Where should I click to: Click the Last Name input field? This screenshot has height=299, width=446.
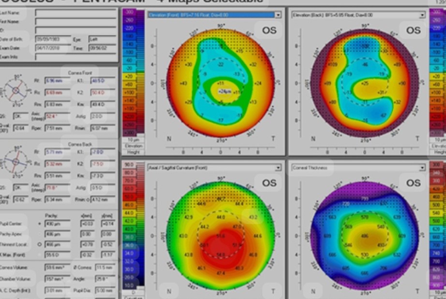[75, 13]
